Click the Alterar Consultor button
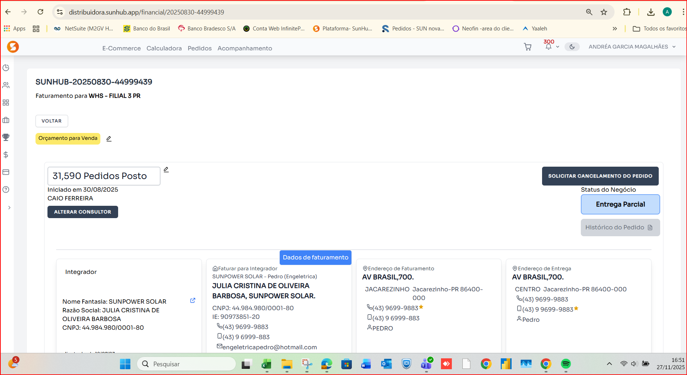687x375 pixels. click(83, 212)
